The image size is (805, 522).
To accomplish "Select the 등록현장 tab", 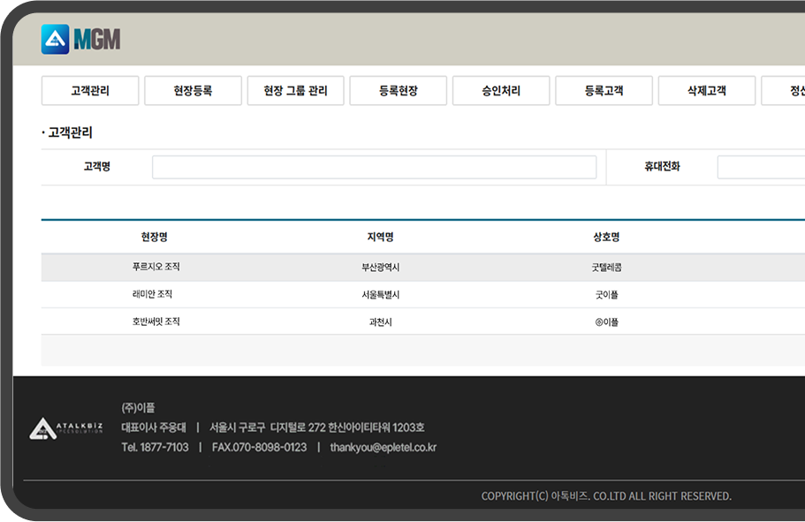I will coord(399,91).
